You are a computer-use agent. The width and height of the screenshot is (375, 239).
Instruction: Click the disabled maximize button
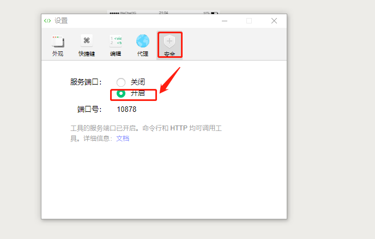tap(249, 21)
